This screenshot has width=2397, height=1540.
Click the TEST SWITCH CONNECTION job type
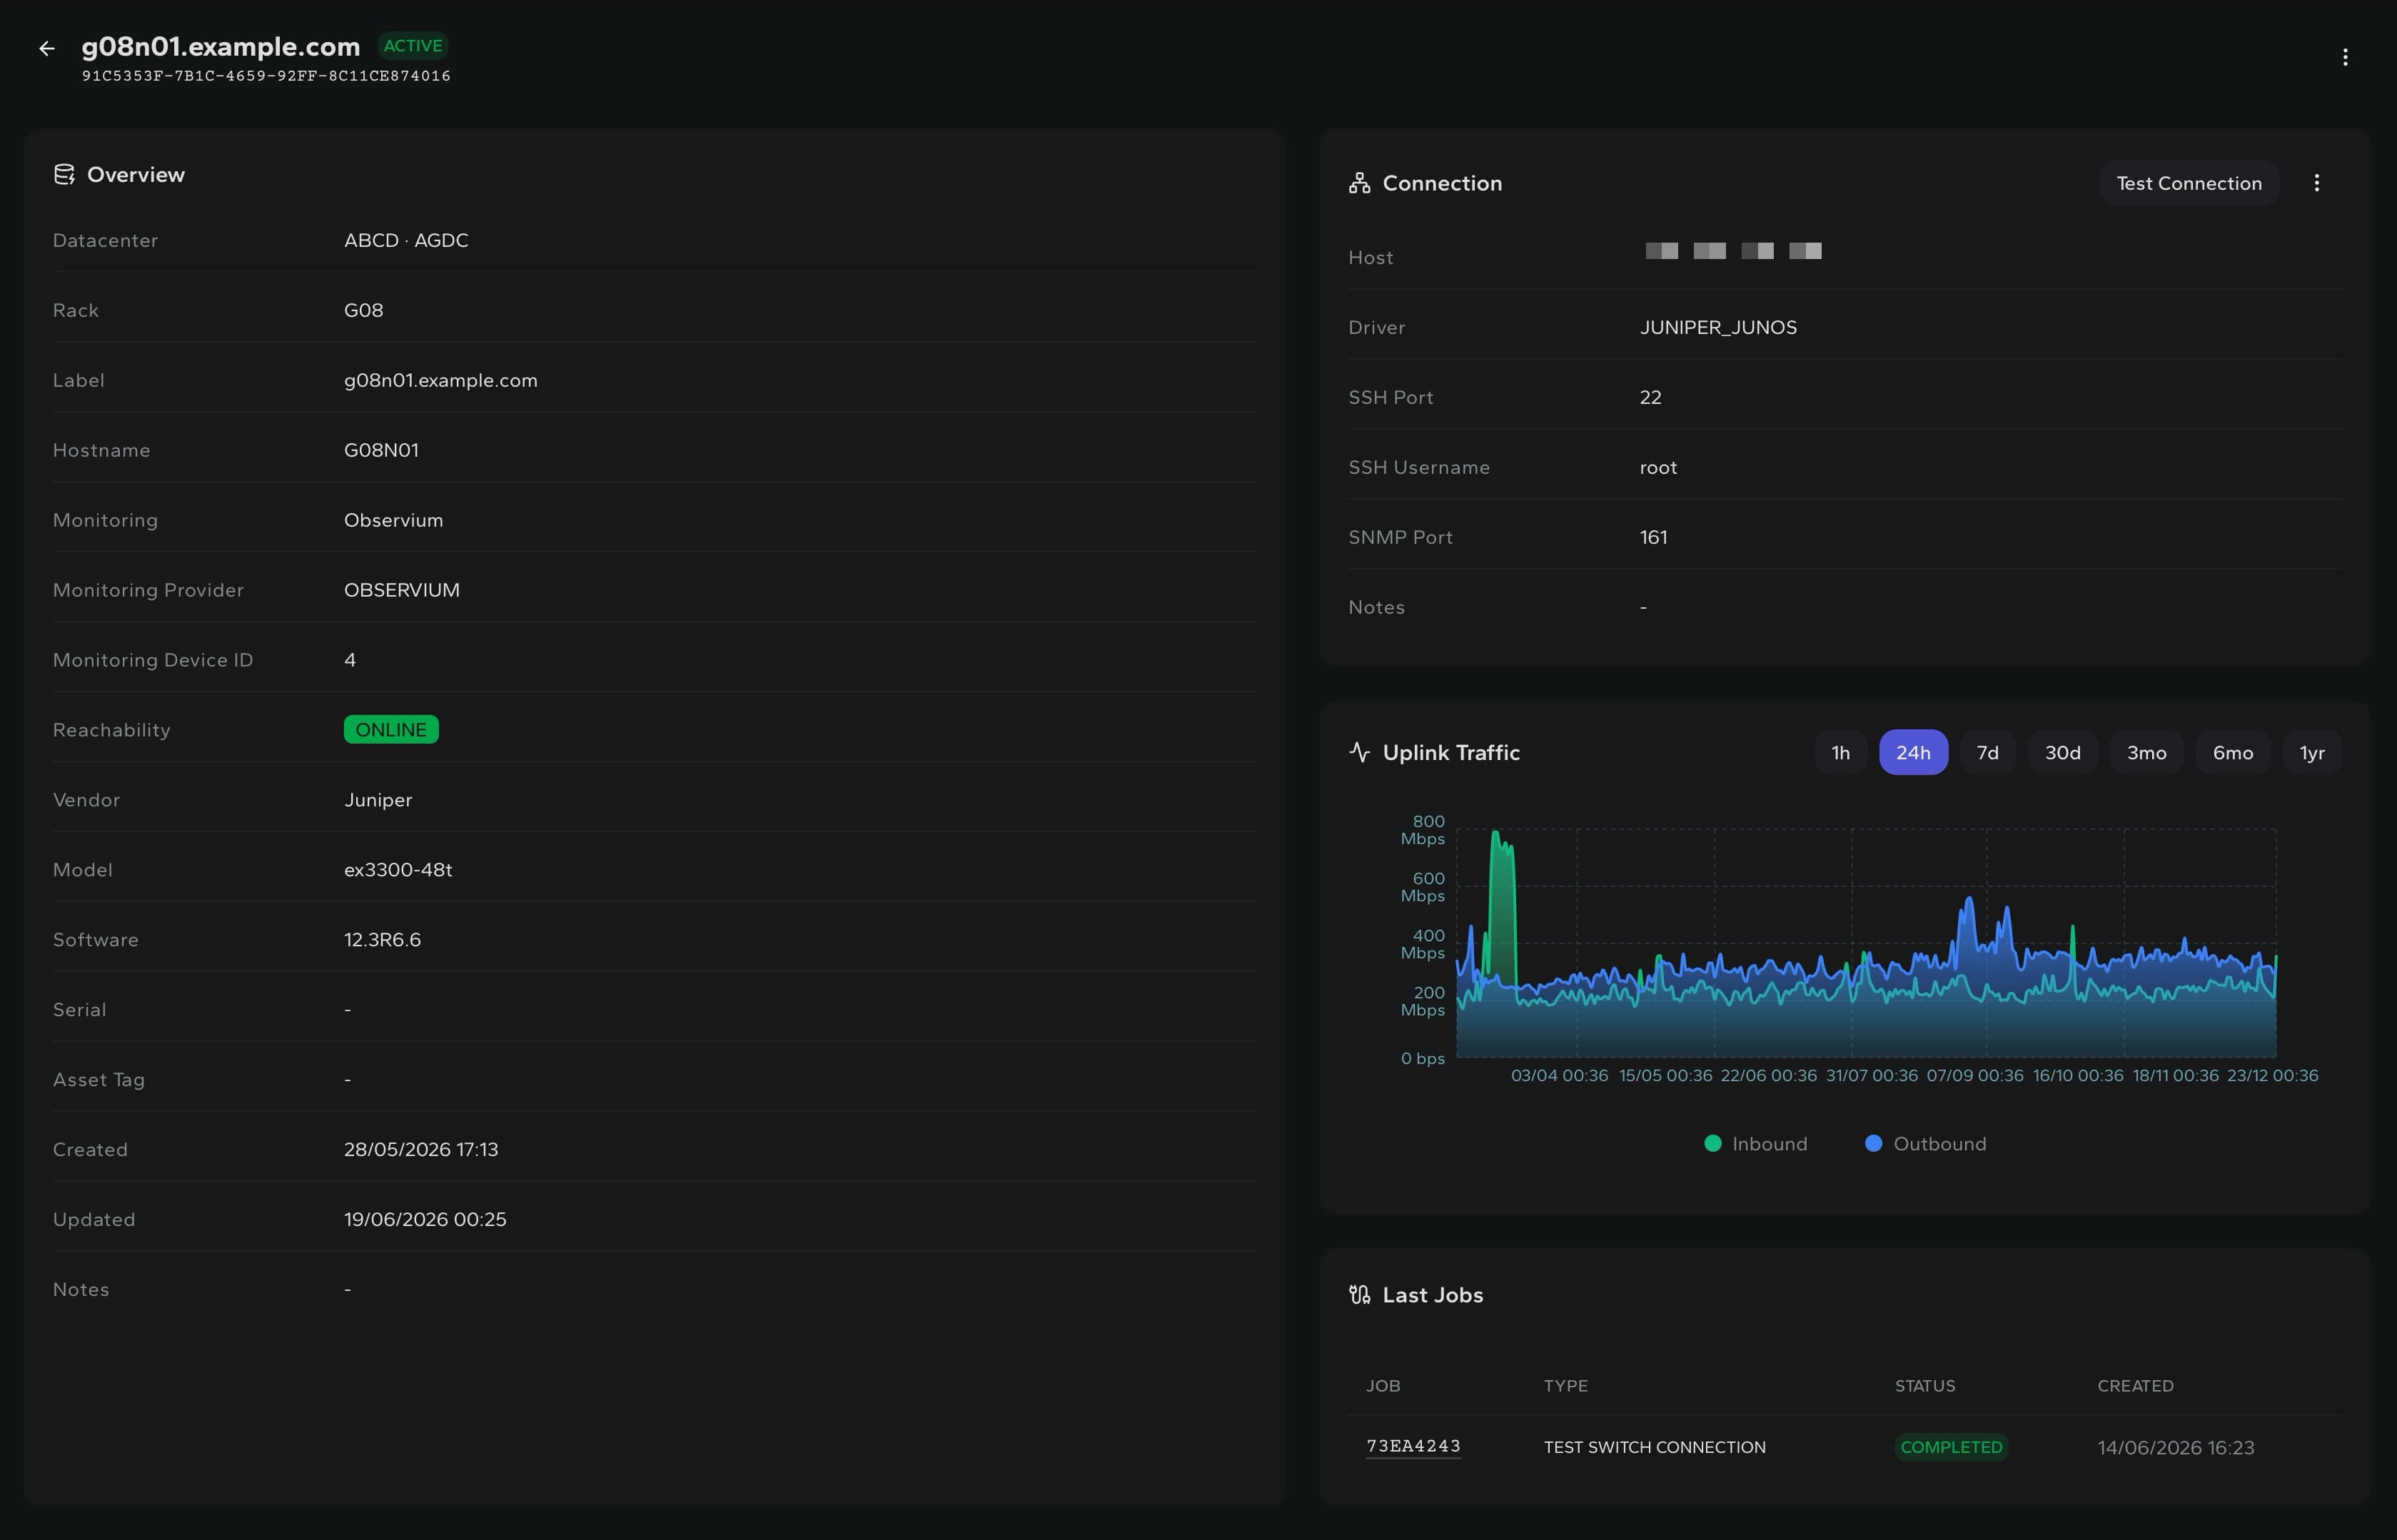click(x=1654, y=1447)
